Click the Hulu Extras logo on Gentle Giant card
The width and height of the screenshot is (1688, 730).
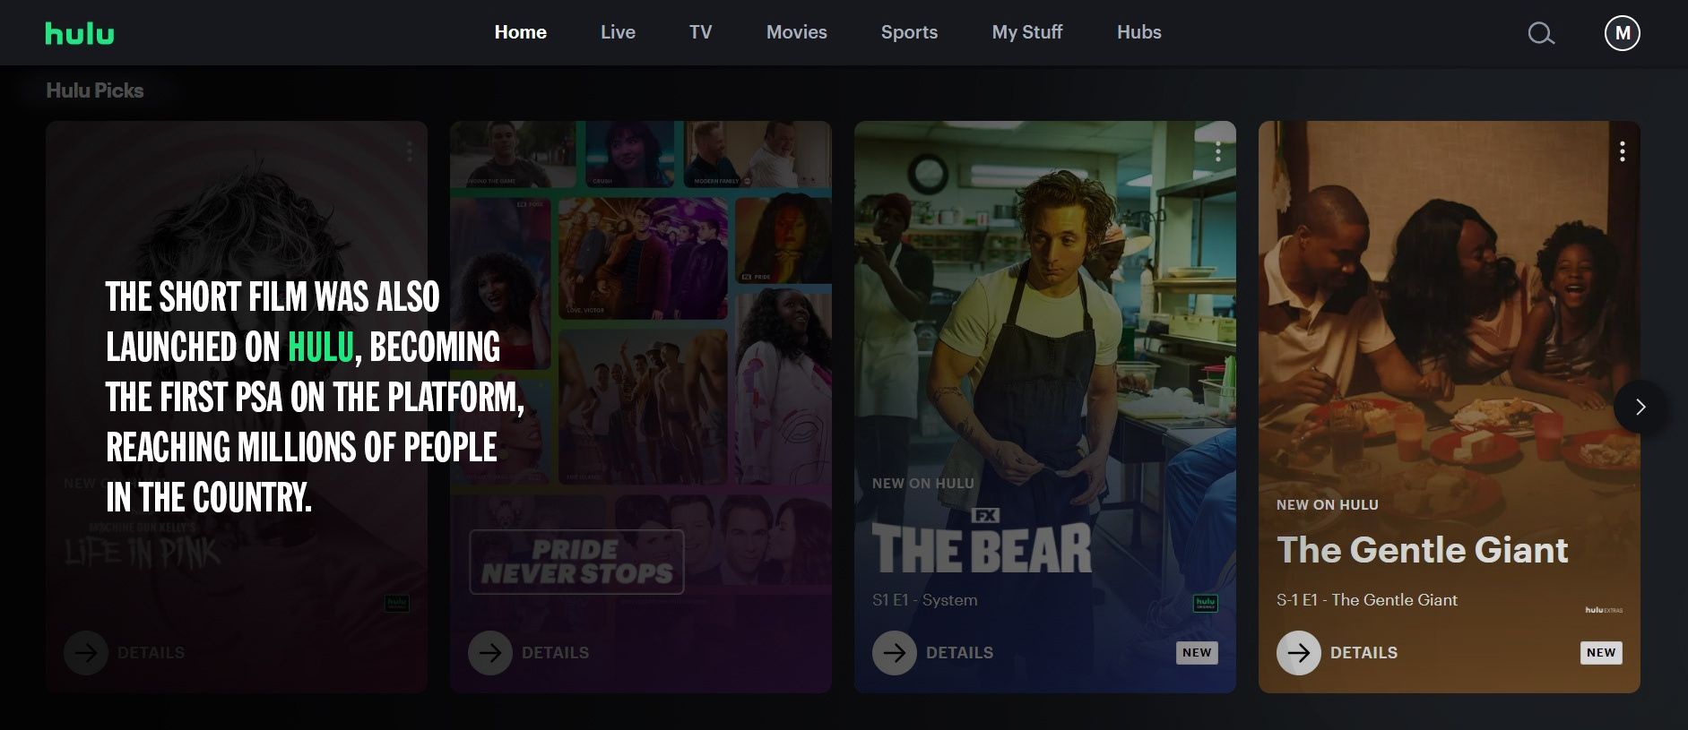(1604, 610)
